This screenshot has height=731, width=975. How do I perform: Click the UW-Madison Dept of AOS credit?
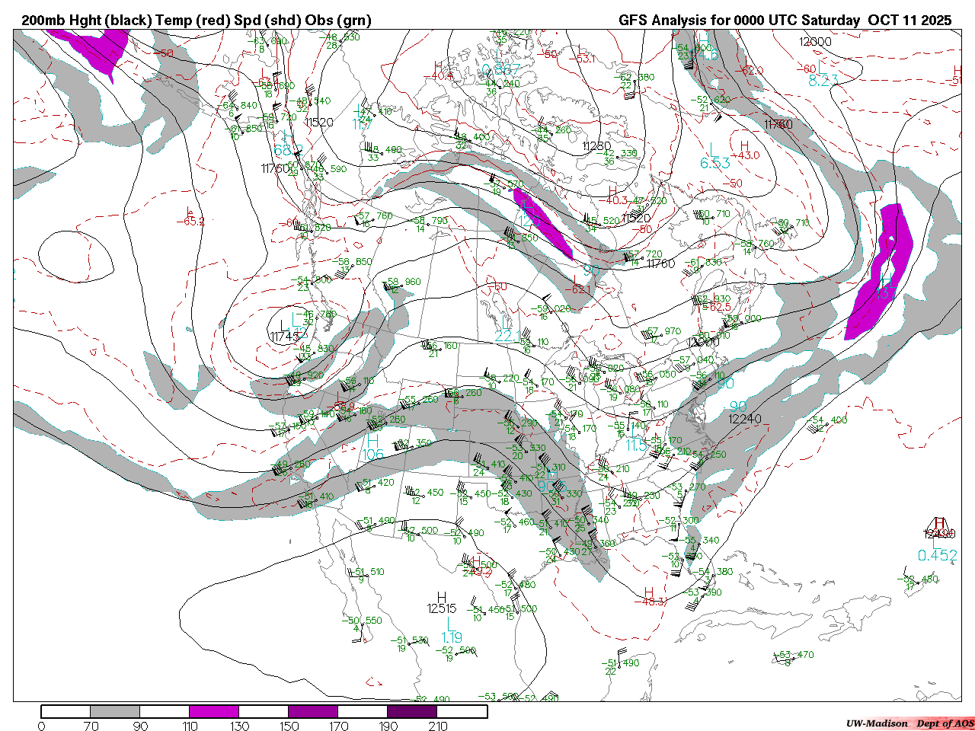[909, 723]
